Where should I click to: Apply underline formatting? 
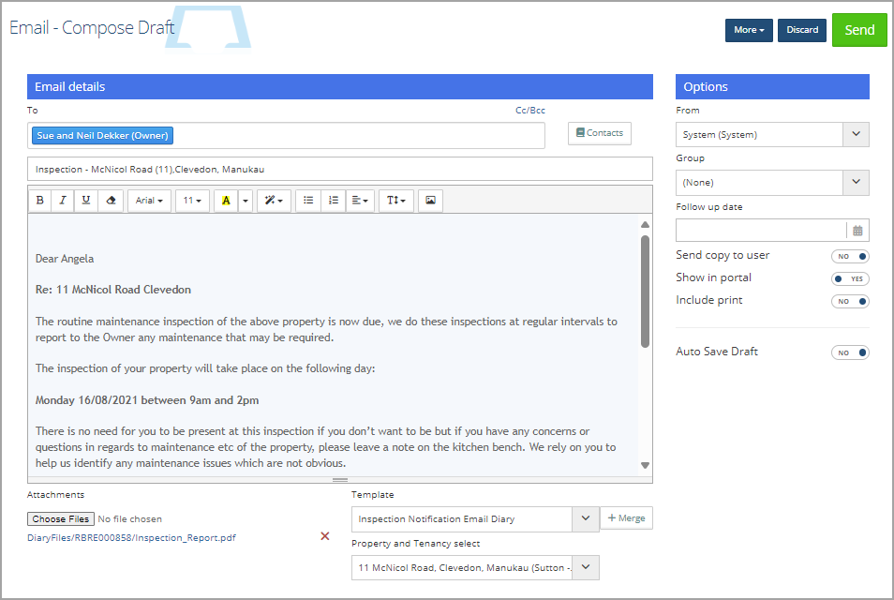coord(86,201)
